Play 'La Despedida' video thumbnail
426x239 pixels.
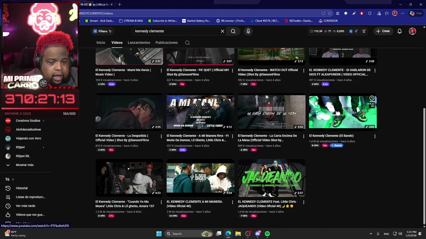129,112
